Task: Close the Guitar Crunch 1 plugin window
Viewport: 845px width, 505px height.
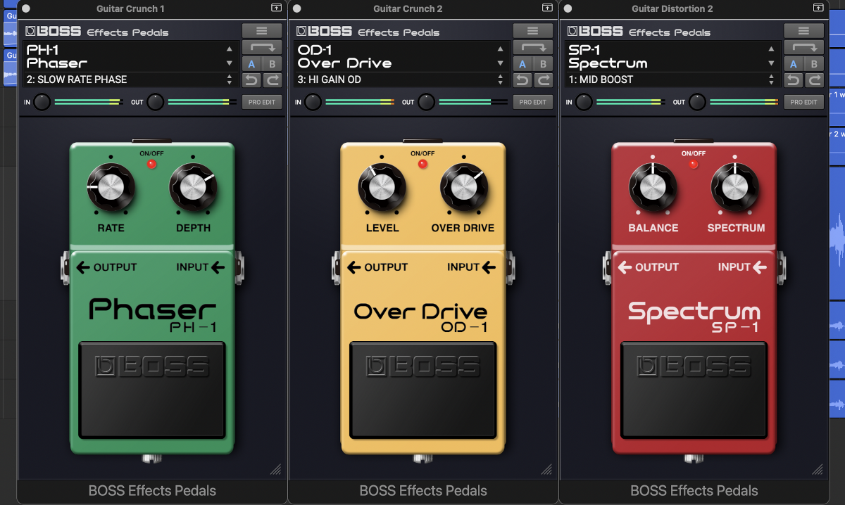Action: pos(26,8)
